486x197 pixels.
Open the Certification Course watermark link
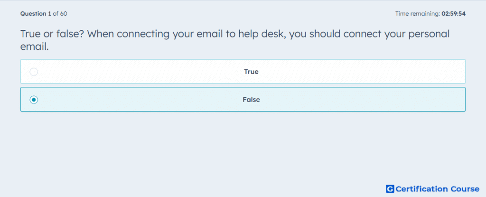(433, 188)
